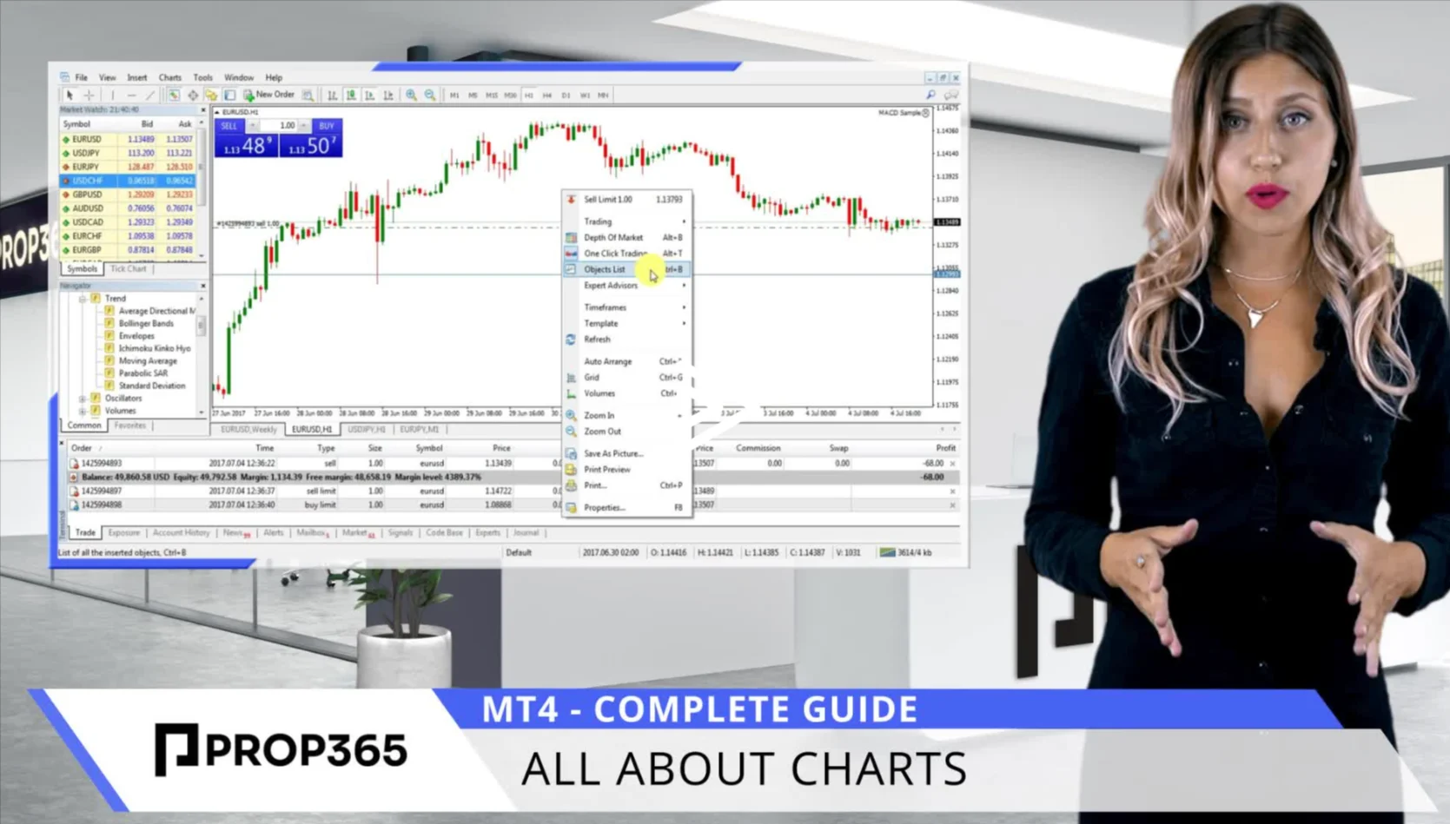
Task: Expand Trading submenu in context menu
Action: click(x=627, y=221)
